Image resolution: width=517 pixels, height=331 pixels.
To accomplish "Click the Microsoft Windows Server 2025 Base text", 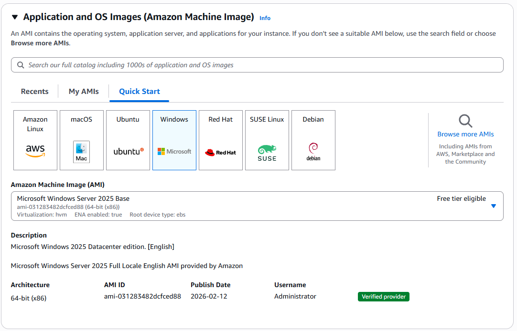I will (x=73, y=199).
